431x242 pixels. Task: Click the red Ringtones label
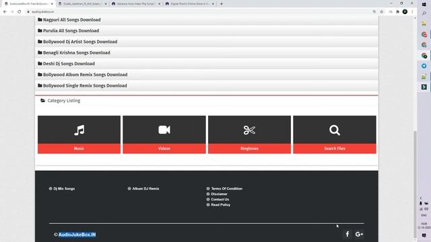tap(249, 149)
